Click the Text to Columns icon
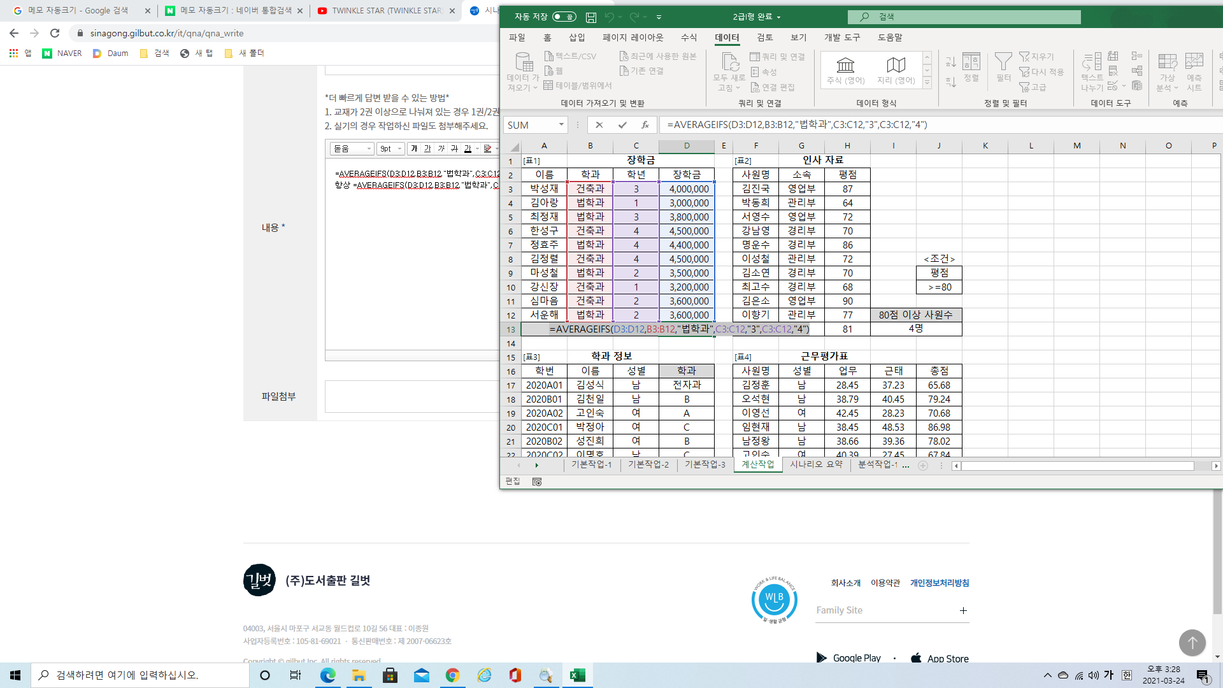The height and width of the screenshot is (688, 1223). 1092,63
